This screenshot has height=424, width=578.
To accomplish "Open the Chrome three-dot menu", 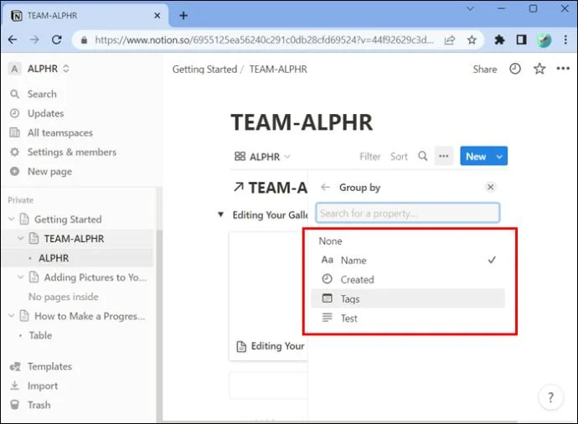I will pyautogui.click(x=565, y=40).
